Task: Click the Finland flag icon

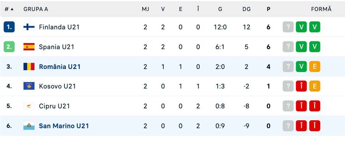Action: coord(29,27)
